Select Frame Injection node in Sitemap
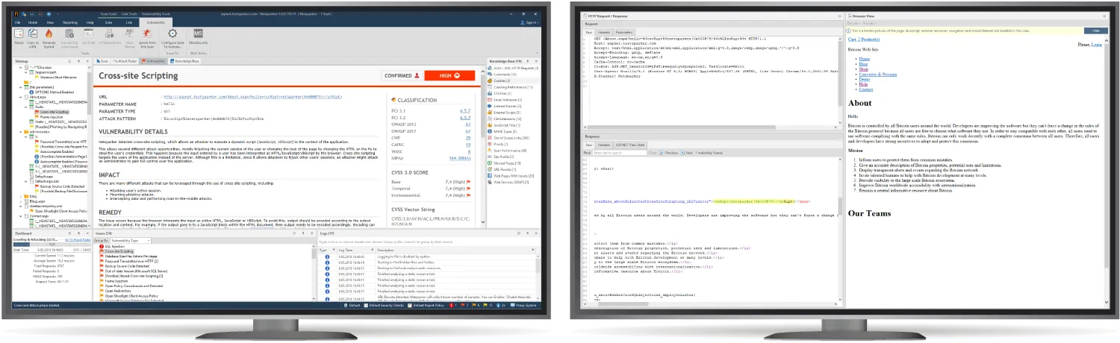Image resolution: width=1120 pixels, height=343 pixels. coord(52,116)
